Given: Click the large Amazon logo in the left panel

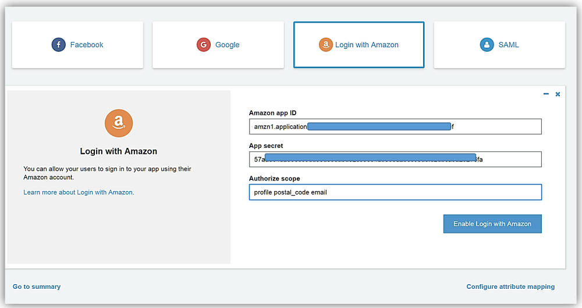Looking at the screenshot, I should [x=119, y=122].
